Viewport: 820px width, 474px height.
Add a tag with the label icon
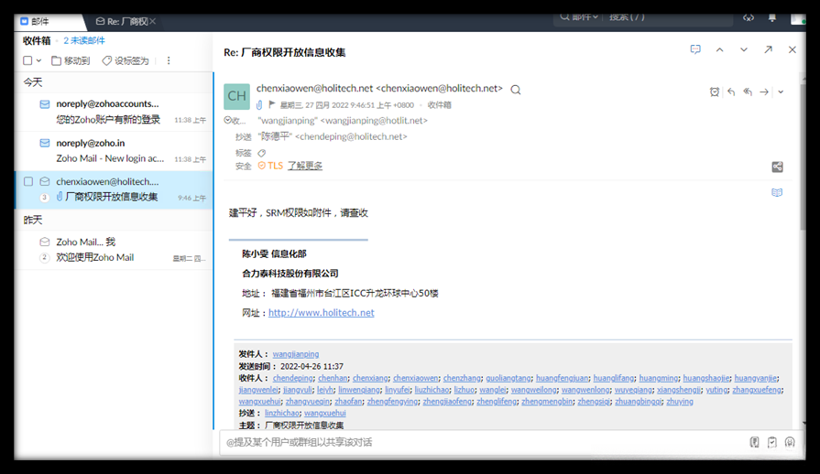(x=262, y=153)
